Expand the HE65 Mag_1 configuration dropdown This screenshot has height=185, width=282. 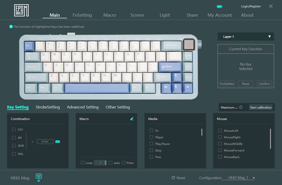[x=253, y=178]
